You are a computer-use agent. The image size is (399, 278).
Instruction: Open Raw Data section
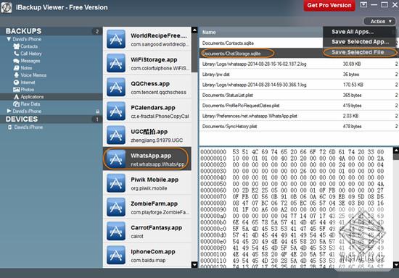[x=26, y=104]
